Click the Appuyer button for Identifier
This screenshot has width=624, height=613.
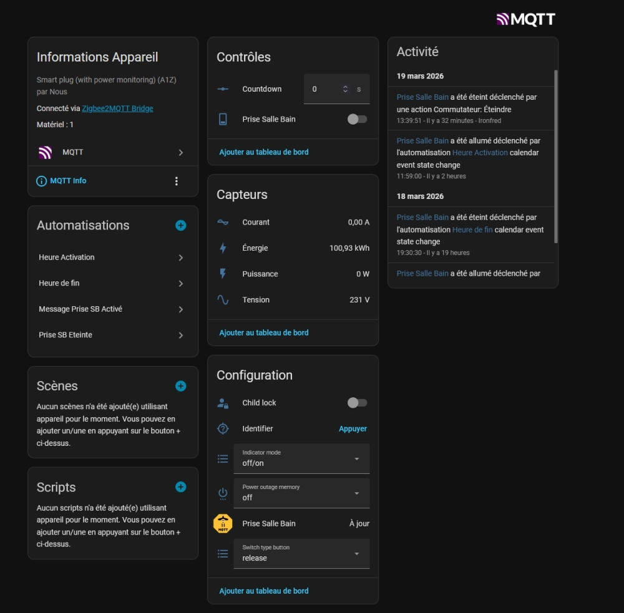click(x=353, y=429)
